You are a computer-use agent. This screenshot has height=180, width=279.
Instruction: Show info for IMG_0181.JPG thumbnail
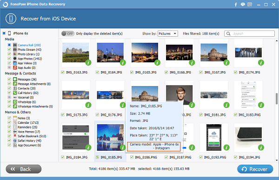coord(226,105)
